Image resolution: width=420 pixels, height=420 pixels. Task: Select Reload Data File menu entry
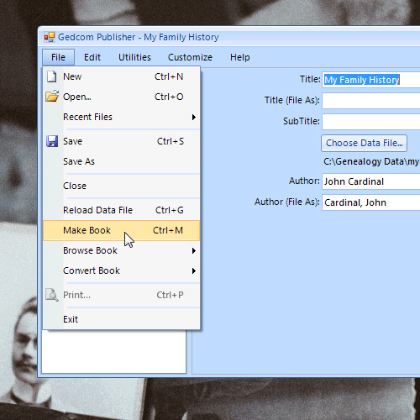(x=122, y=210)
